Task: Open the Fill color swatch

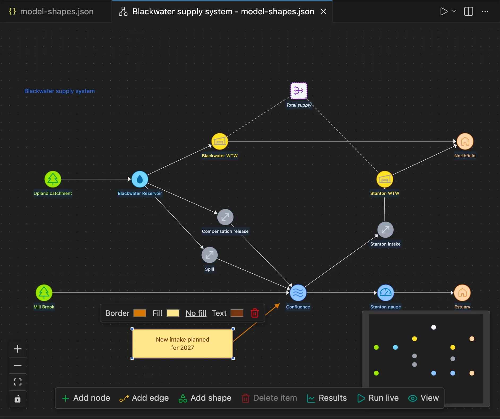Action: coord(173,313)
